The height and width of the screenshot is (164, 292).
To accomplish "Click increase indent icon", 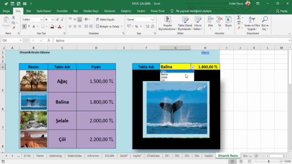I will [91, 26].
